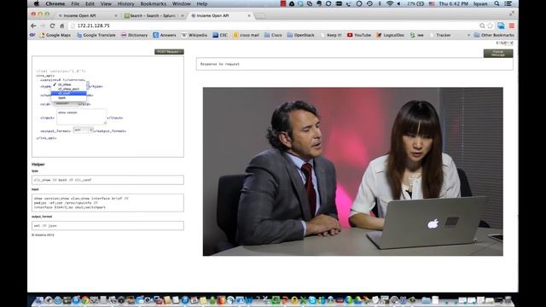Expand the Cisco bookmarks folder
546x307 pixels.
point(273,35)
